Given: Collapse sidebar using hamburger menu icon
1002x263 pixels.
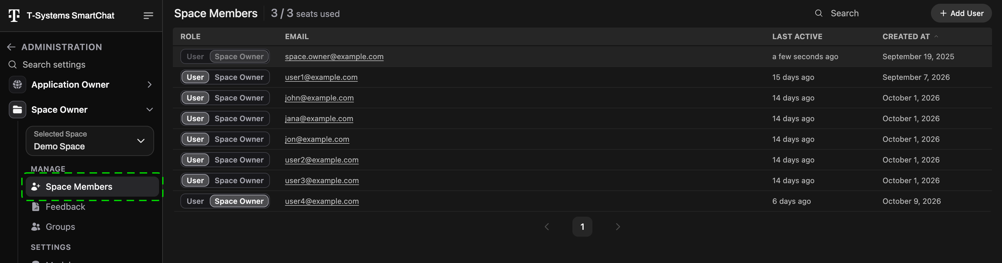Looking at the screenshot, I should coord(148,16).
